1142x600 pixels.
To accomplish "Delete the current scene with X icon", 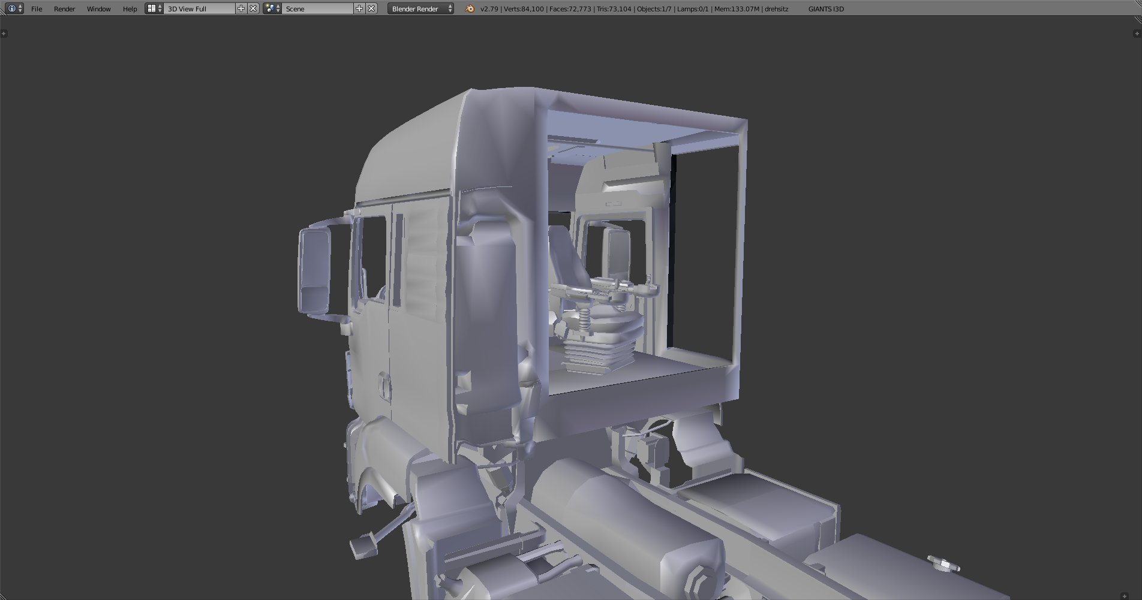I will coord(371,8).
